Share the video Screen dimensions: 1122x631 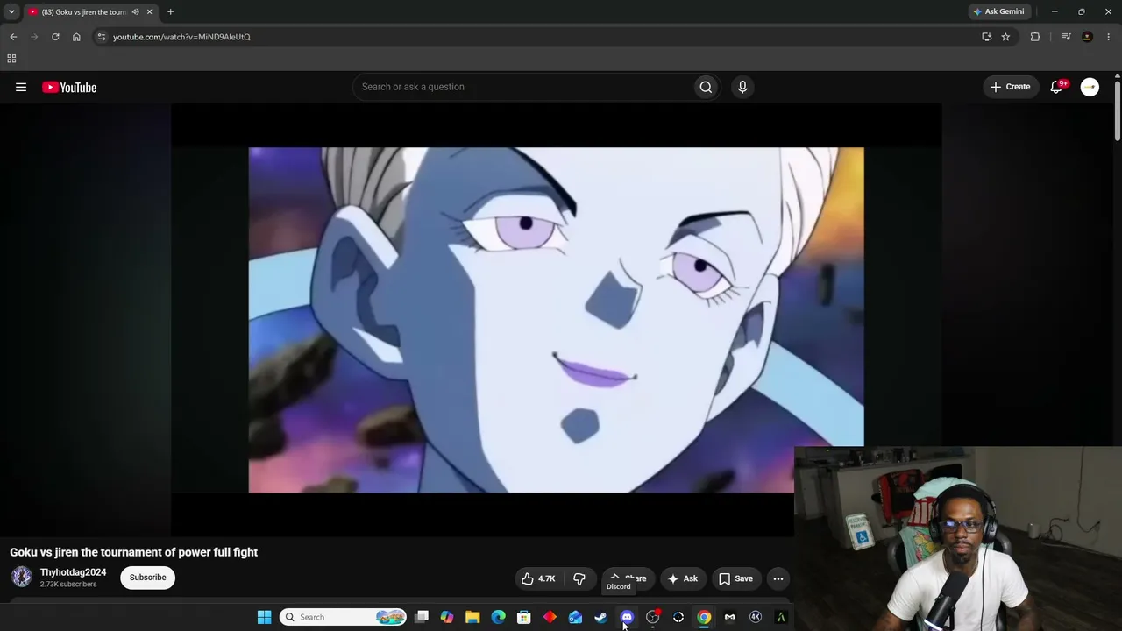pos(628,578)
